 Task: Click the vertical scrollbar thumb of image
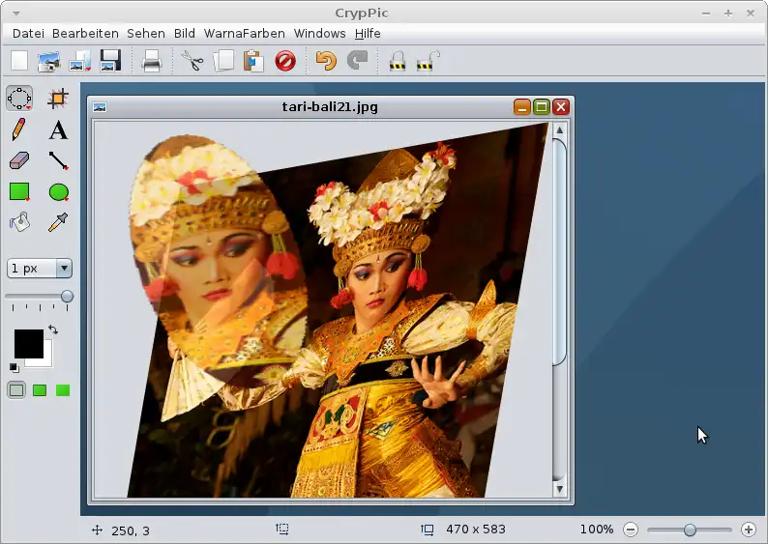coord(559,251)
